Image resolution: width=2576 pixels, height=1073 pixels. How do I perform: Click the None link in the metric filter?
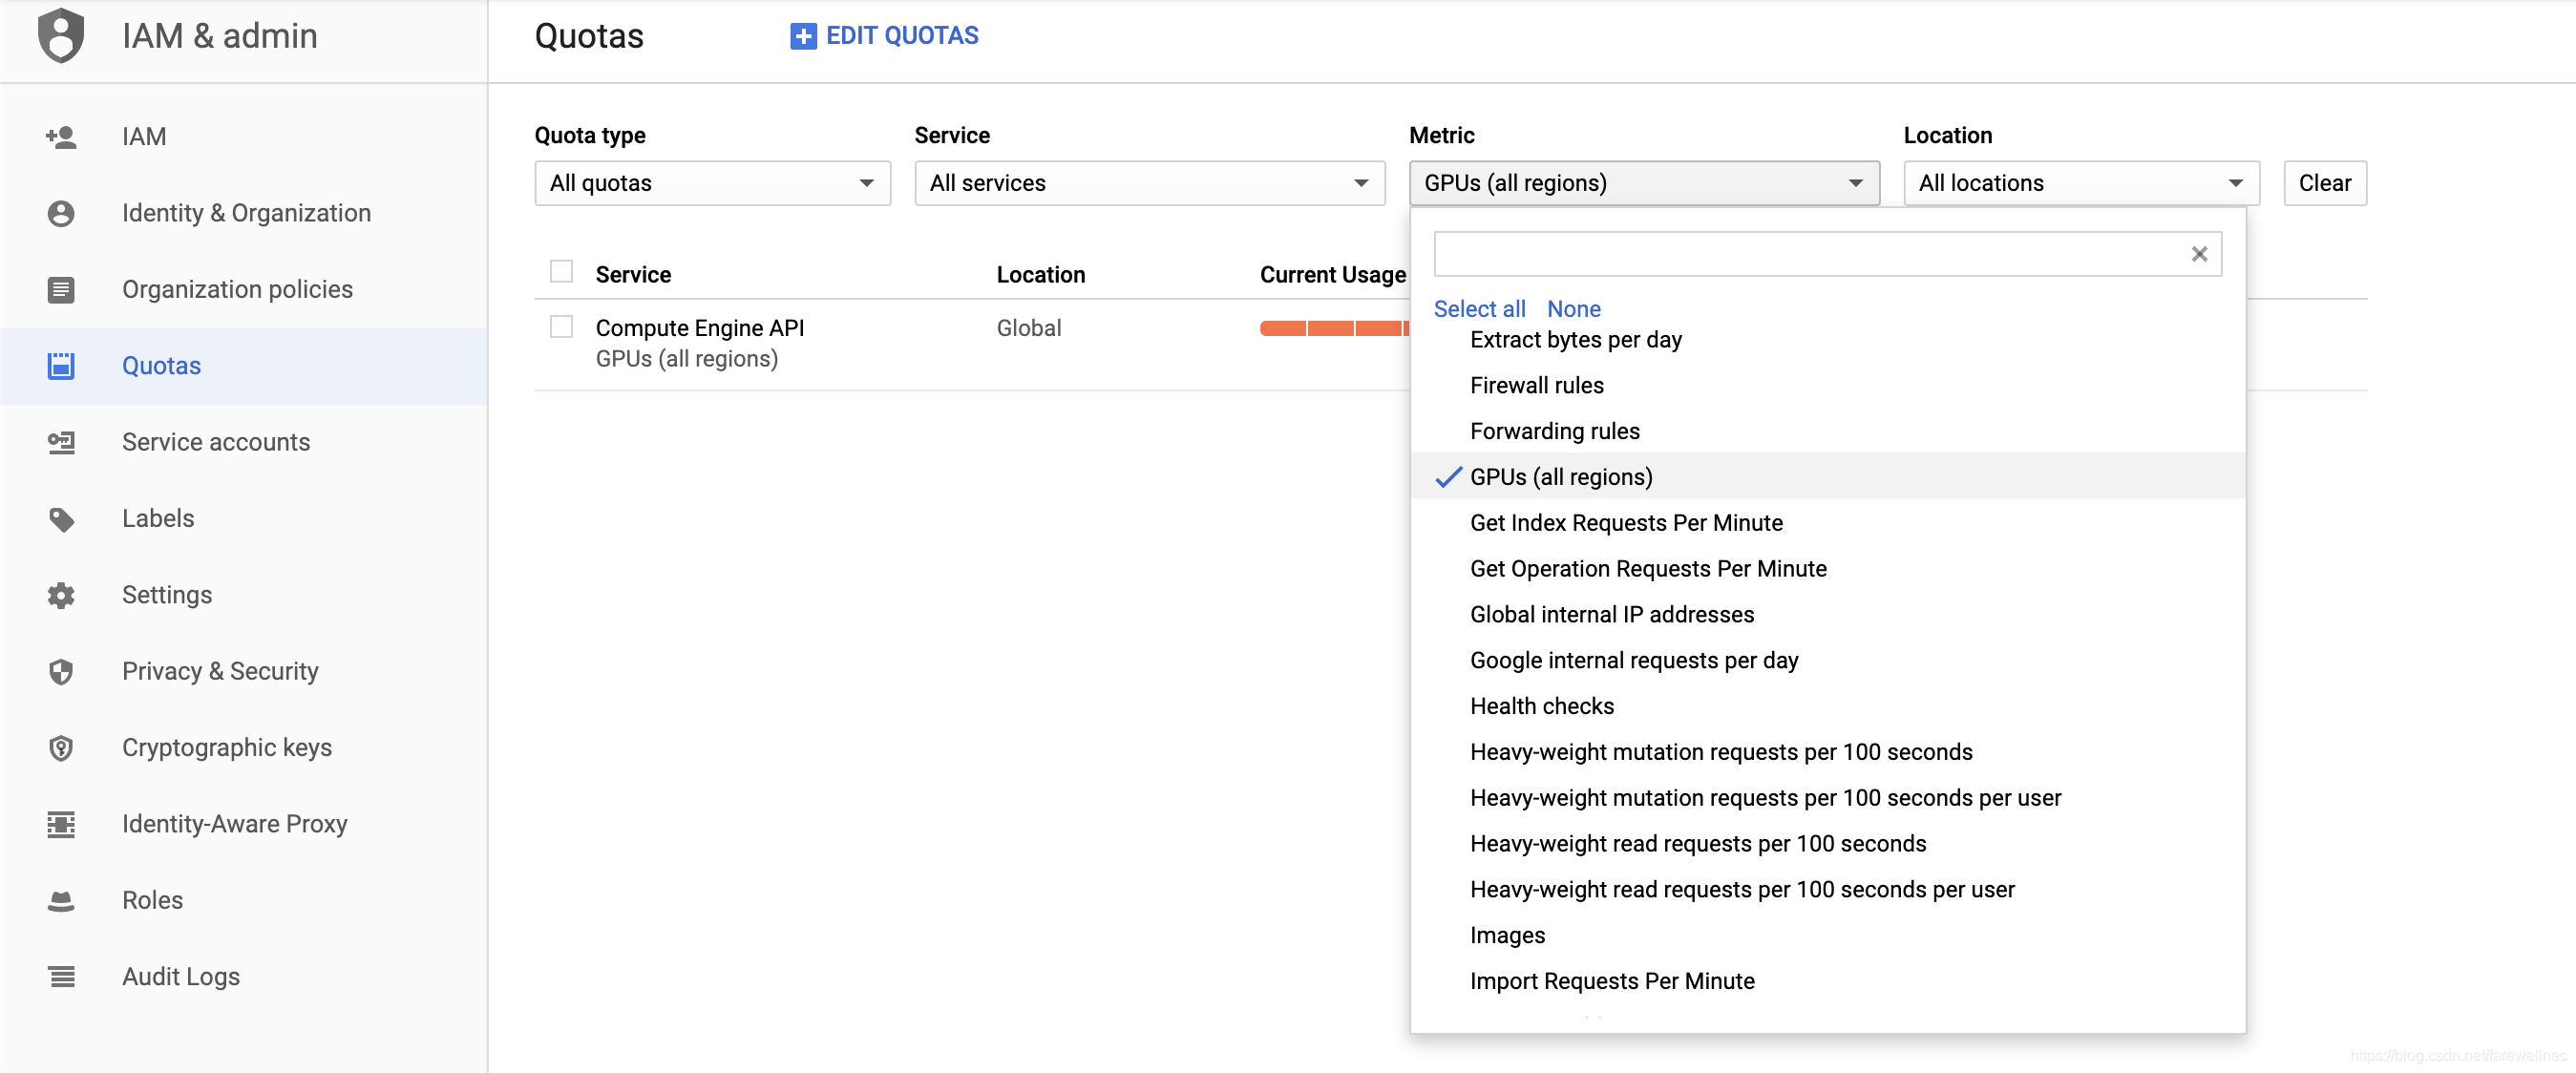pyautogui.click(x=1573, y=309)
